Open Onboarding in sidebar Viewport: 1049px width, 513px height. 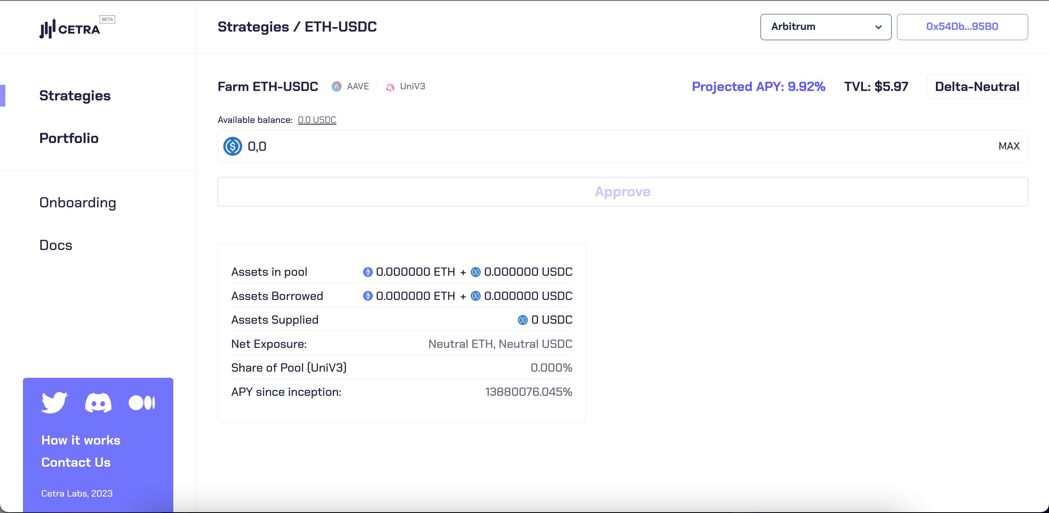point(78,203)
